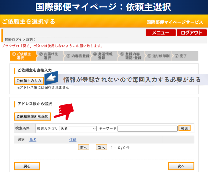Proceed with the bottom right 次へ button

181,166
